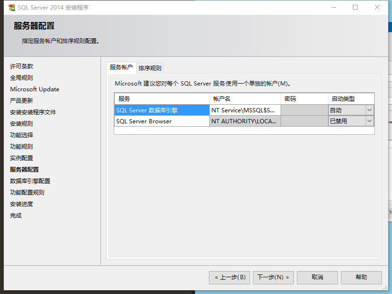Select the SQL Server Browser service row
The height and width of the screenshot is (294, 392).
click(162, 121)
